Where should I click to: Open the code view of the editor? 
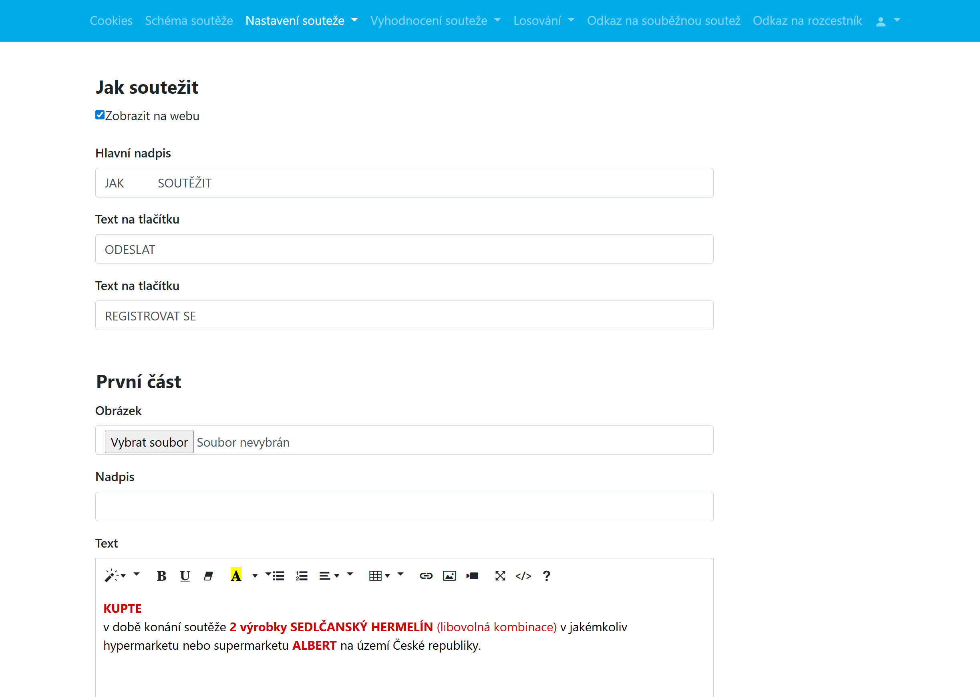523,576
